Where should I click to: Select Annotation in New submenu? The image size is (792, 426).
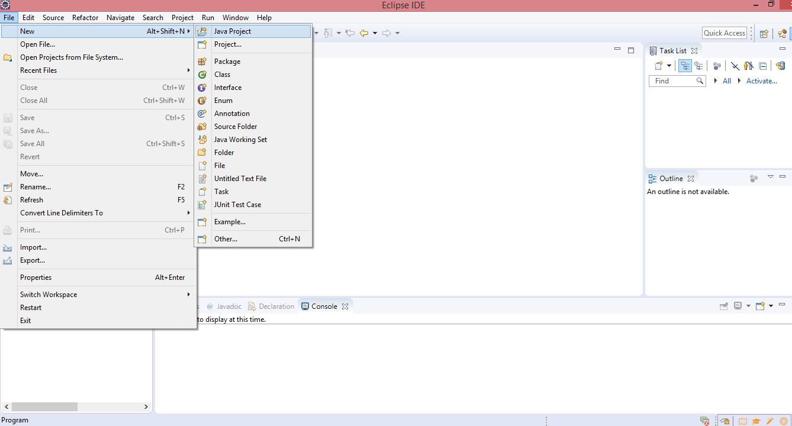[x=253, y=114]
